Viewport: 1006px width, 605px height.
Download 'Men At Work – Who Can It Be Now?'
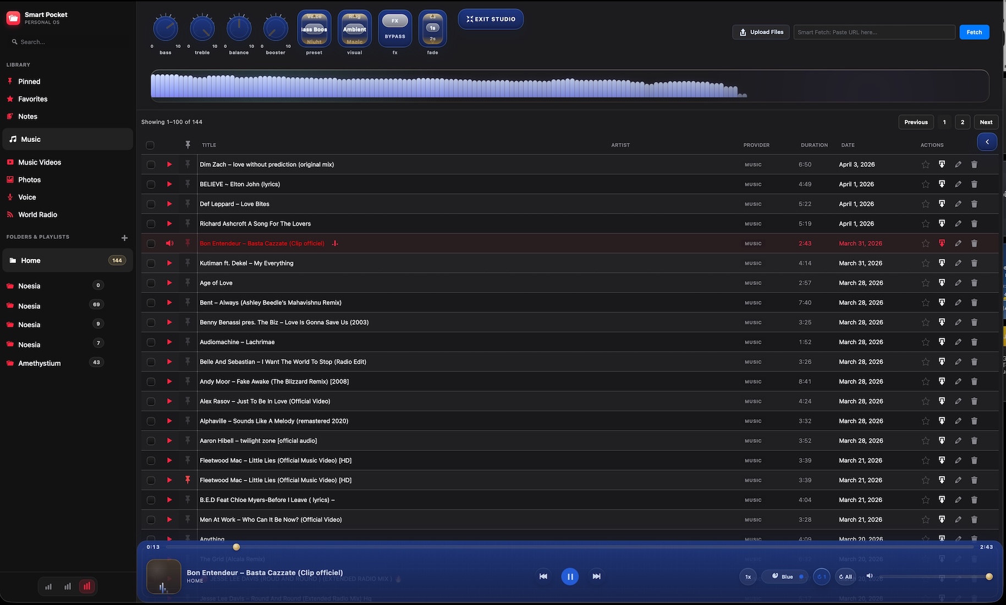(x=942, y=520)
